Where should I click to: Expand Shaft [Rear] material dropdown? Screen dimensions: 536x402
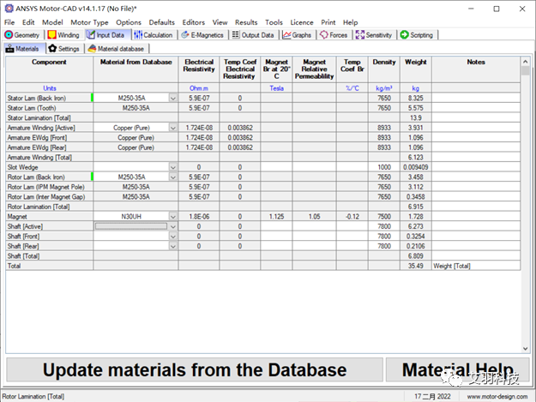[x=173, y=247]
